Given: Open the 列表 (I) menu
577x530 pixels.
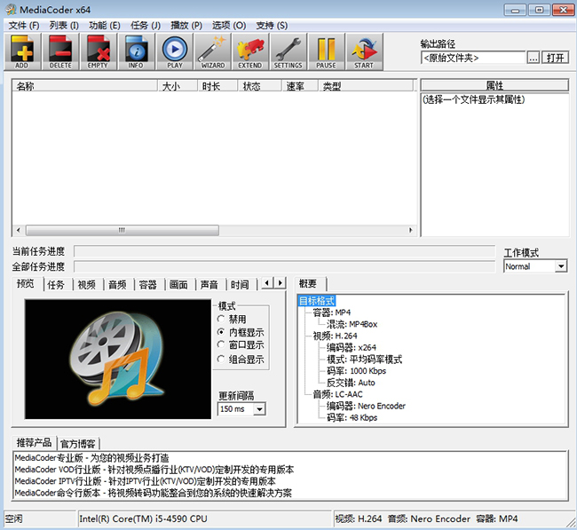Looking at the screenshot, I should pyautogui.click(x=64, y=26).
